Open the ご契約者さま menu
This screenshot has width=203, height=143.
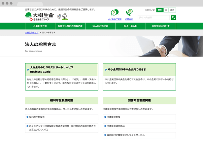tap(40, 26)
